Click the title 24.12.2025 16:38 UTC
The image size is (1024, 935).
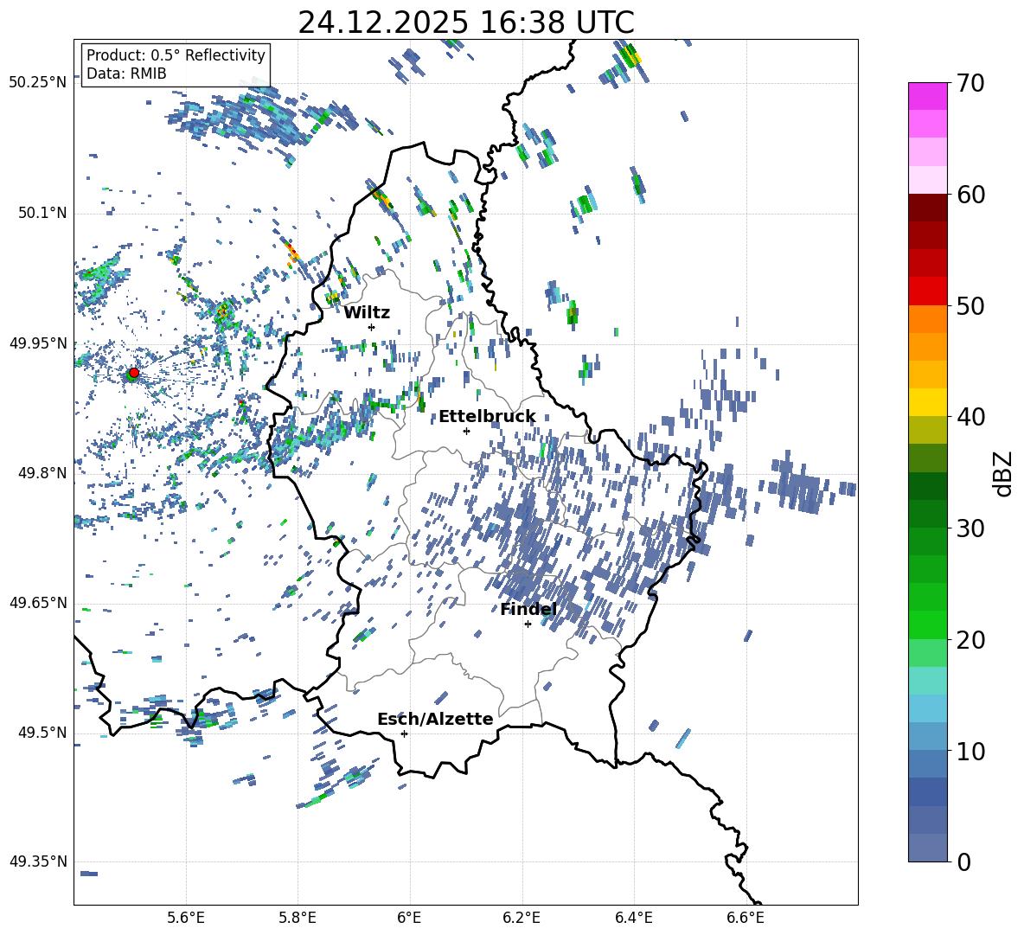[465, 22]
